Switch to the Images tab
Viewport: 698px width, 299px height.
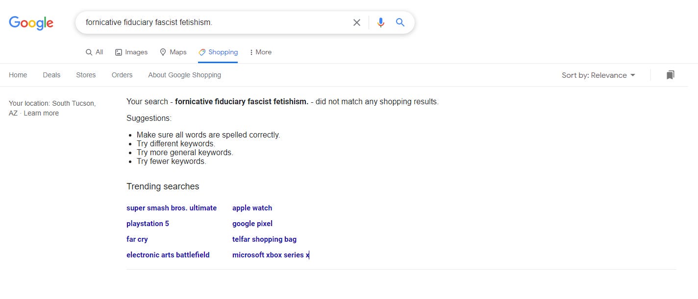131,52
